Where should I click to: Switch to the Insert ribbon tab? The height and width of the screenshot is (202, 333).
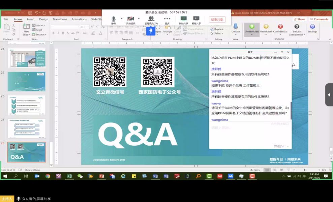(x=31, y=19)
